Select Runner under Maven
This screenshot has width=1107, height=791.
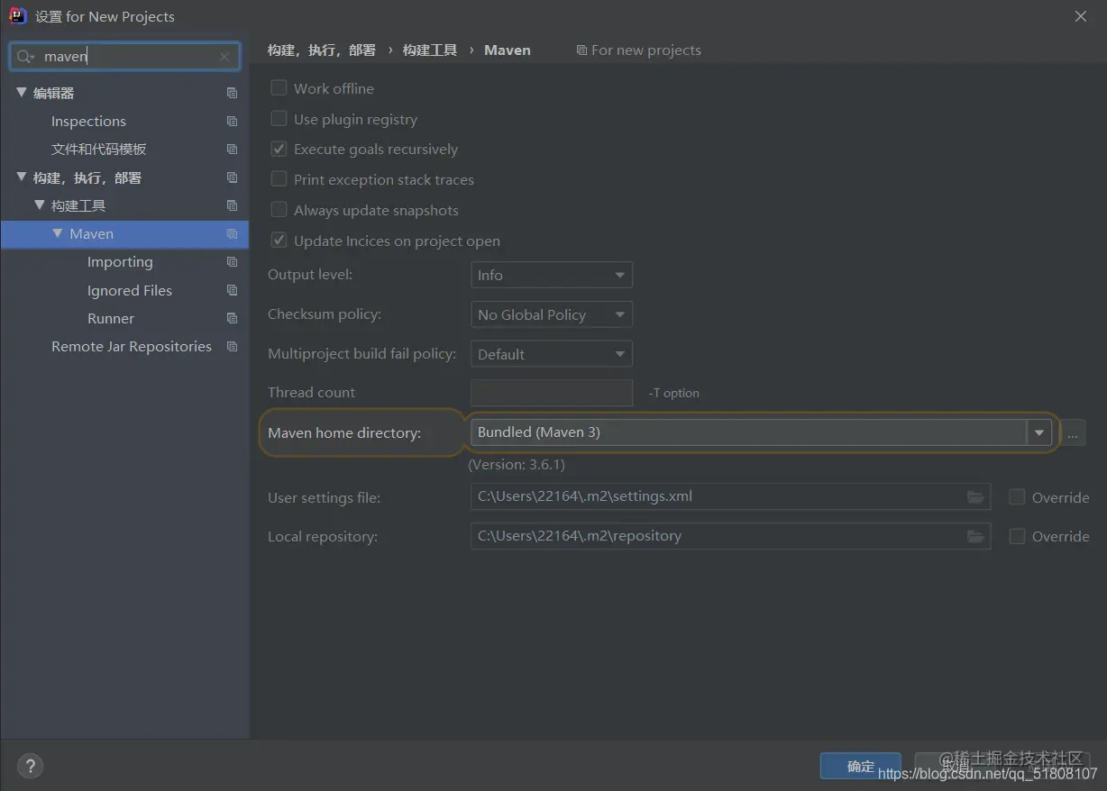click(x=111, y=318)
